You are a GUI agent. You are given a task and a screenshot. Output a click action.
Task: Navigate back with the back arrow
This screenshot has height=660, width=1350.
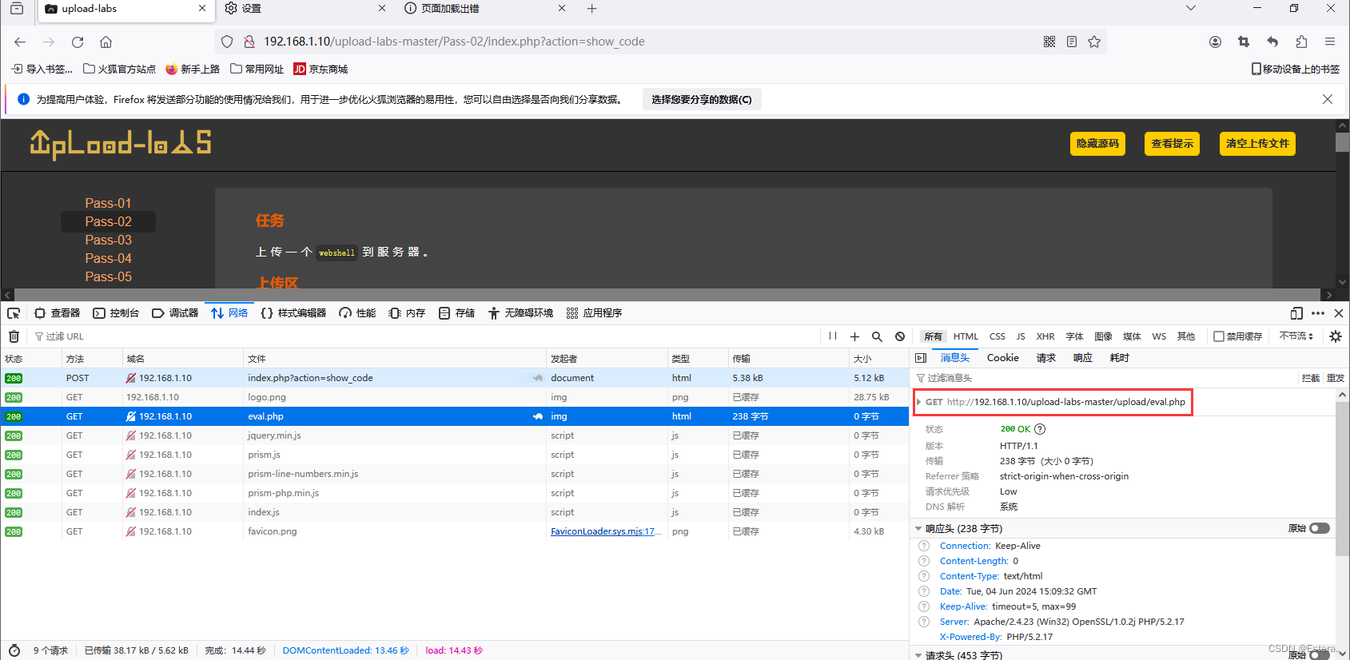pos(20,42)
